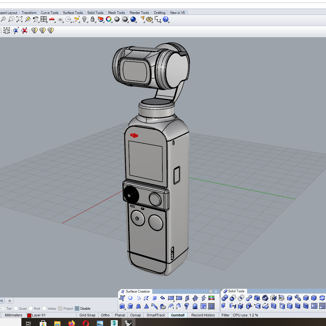
Task: Toggle the Disable osnap checkbox
Action: point(77,309)
